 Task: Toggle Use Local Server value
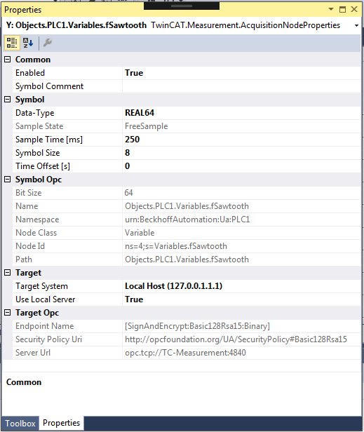241,299
